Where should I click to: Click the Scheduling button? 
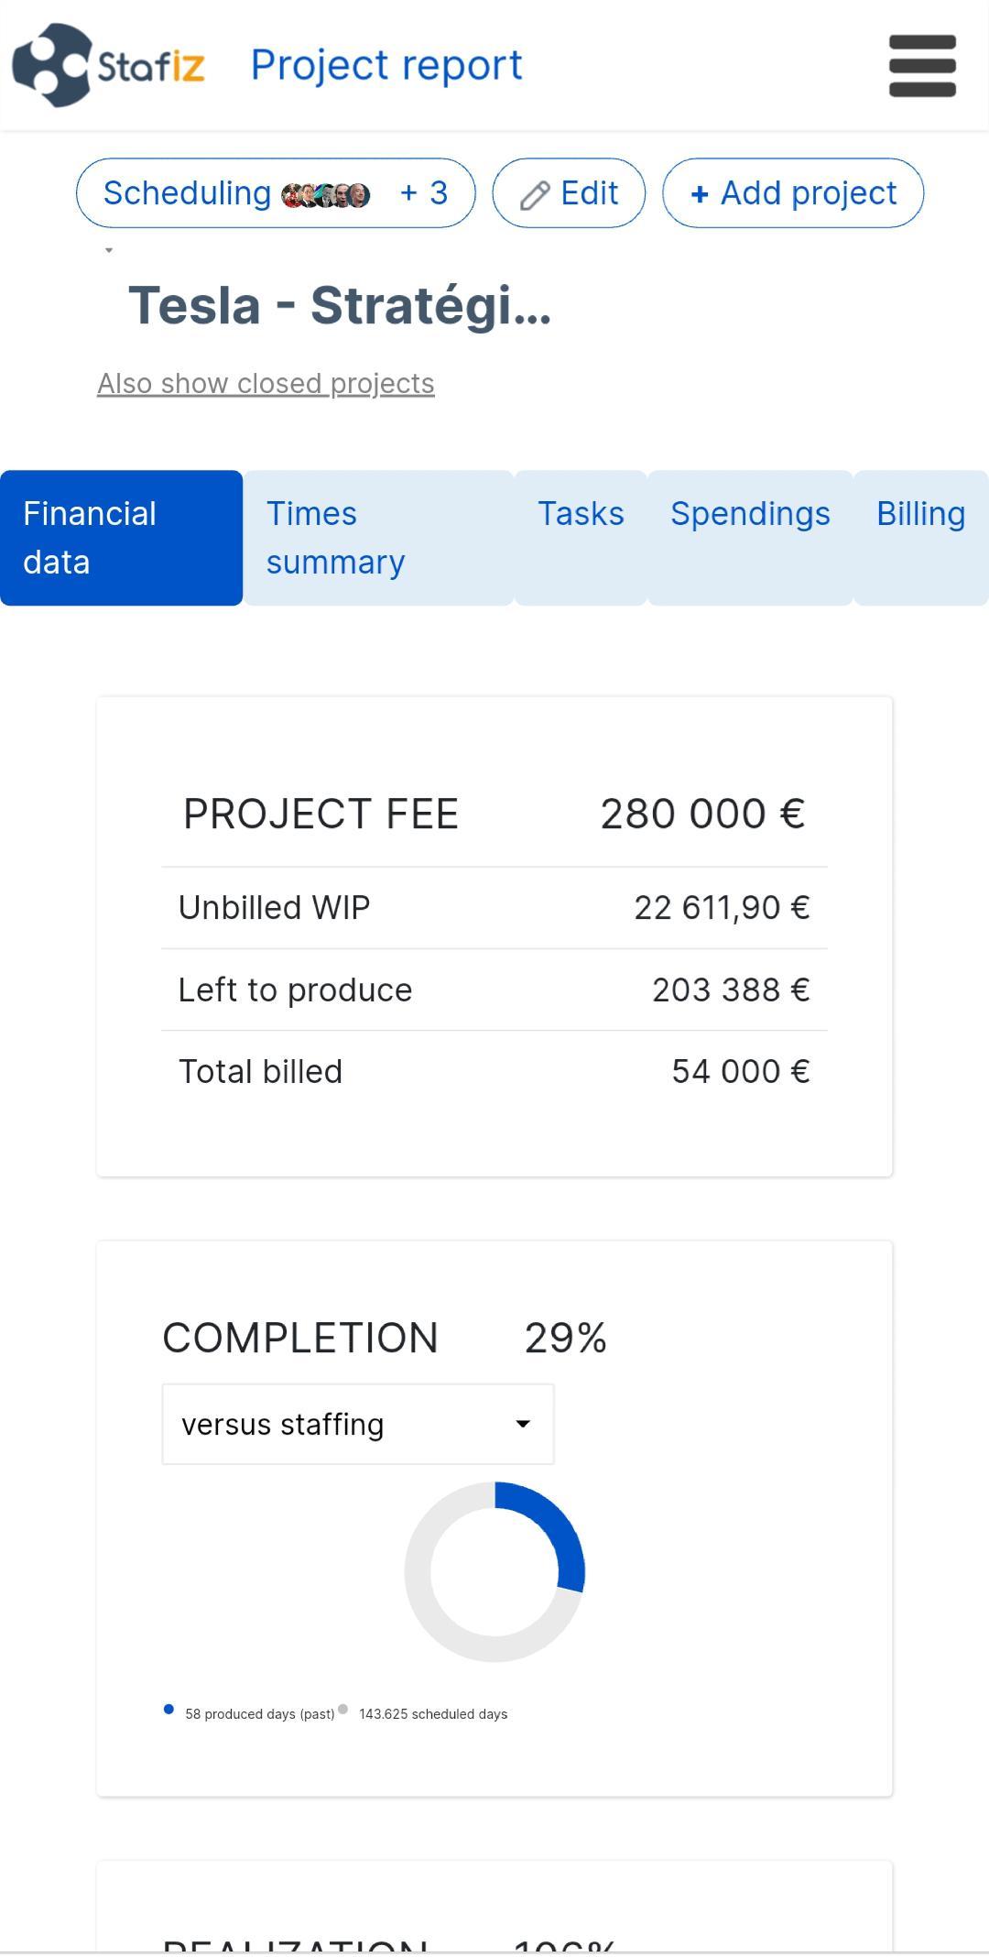276,193
